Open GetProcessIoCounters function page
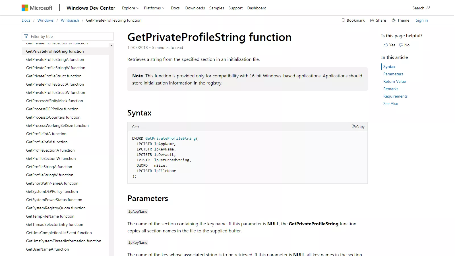 coord(53,117)
